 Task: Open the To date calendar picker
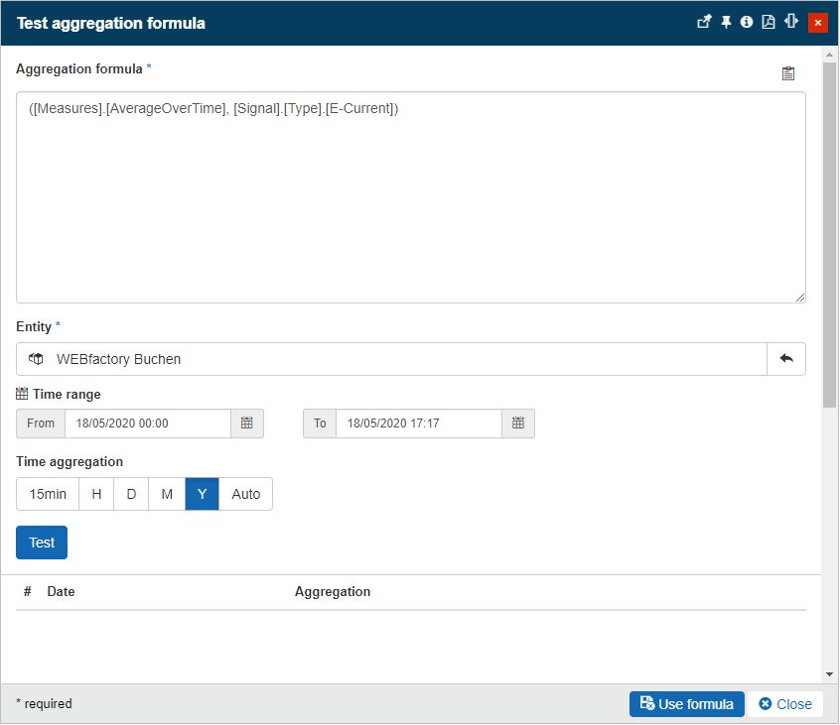(x=518, y=423)
